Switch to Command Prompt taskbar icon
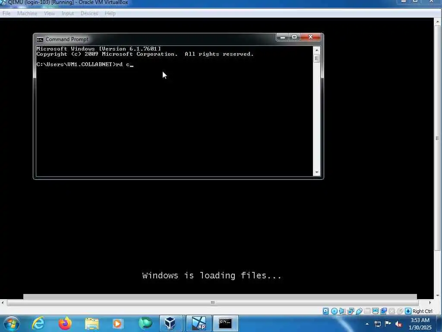Image resolution: width=442 pixels, height=332 pixels. pos(225,323)
